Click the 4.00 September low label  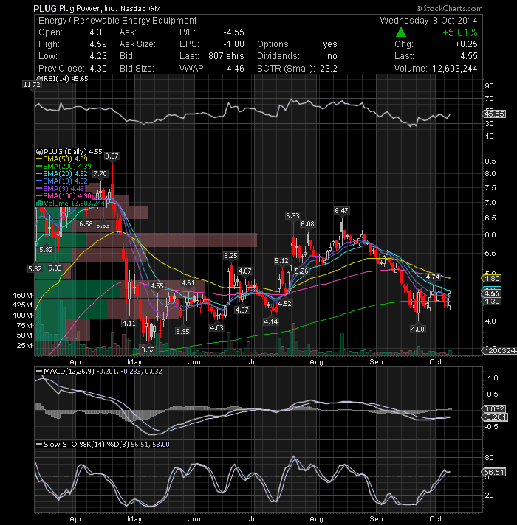[417, 330]
